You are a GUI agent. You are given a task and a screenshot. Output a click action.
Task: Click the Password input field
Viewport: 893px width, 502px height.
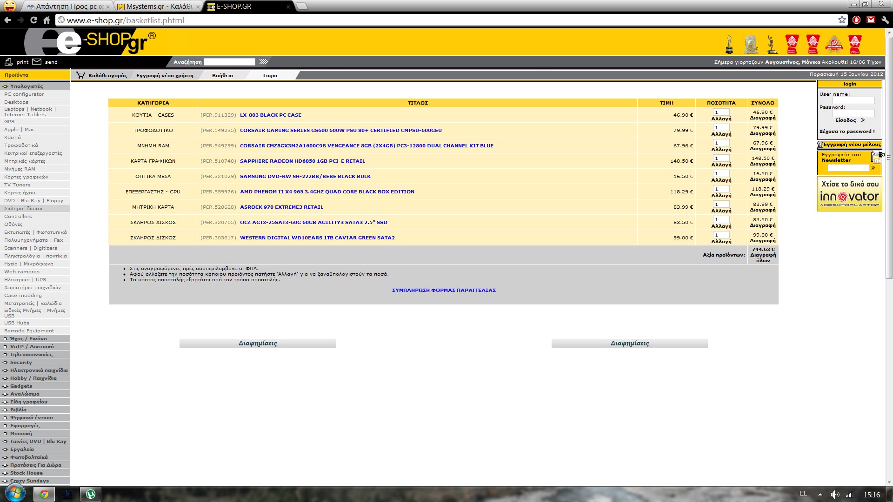coord(853,113)
